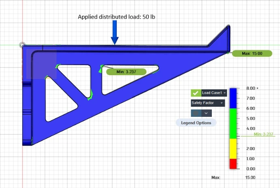Expand the chevron dropdown under Safety Factor
This screenshot has height=188, width=280.
click(x=207, y=113)
